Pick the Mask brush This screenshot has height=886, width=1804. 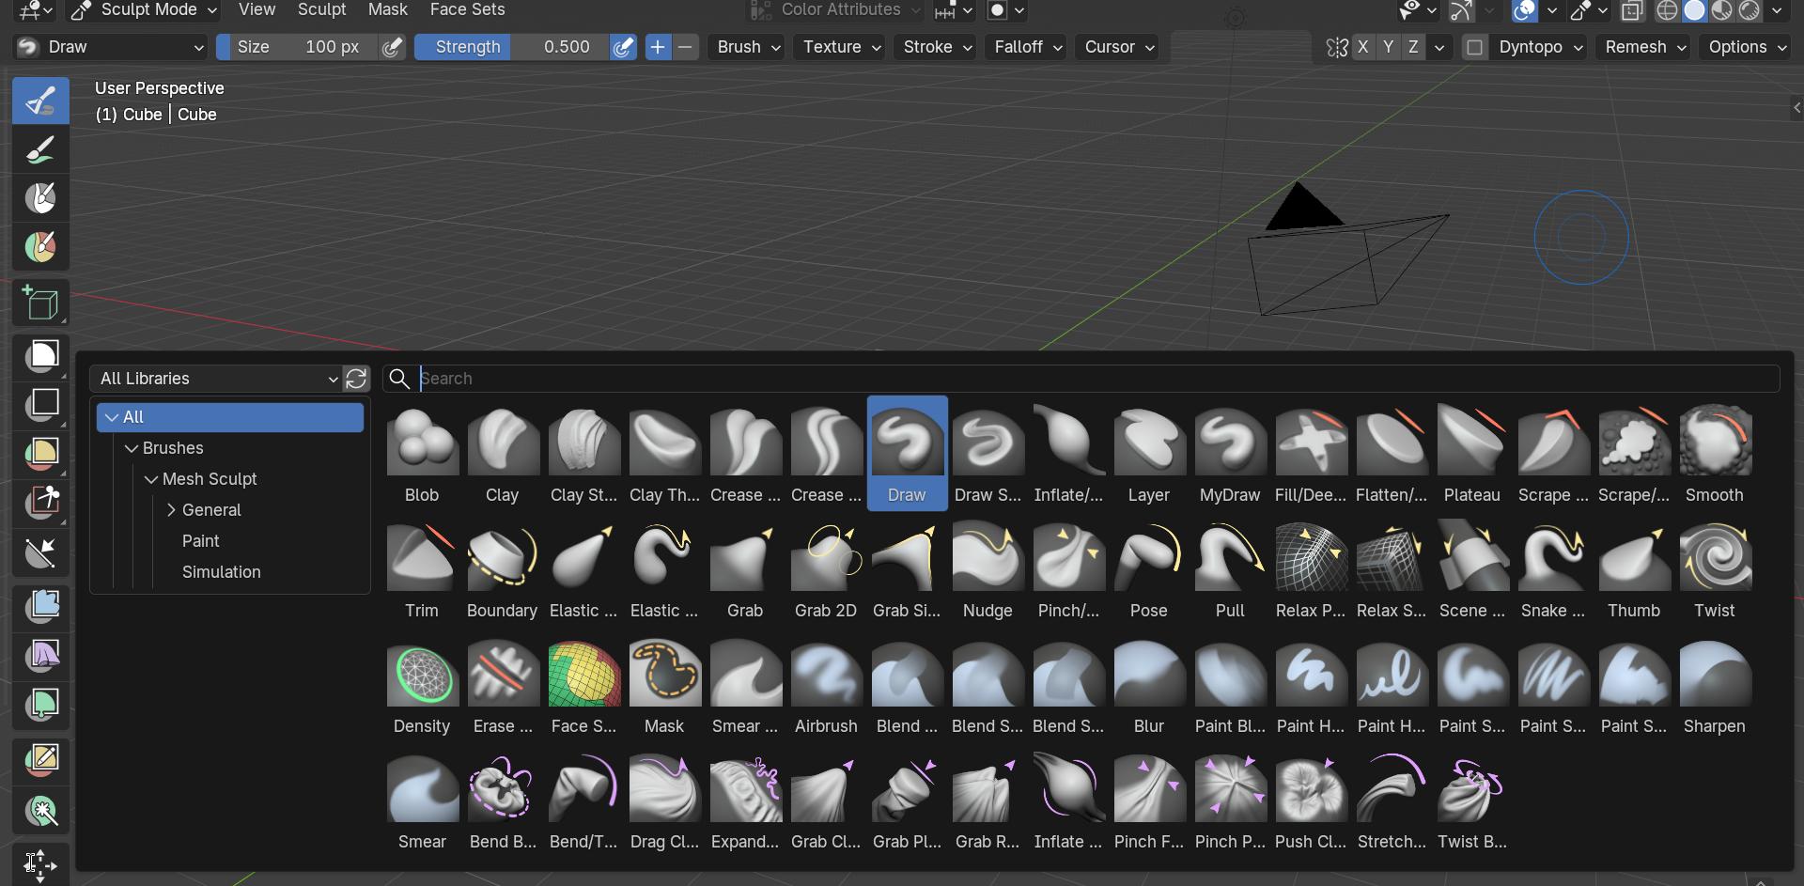(664, 685)
